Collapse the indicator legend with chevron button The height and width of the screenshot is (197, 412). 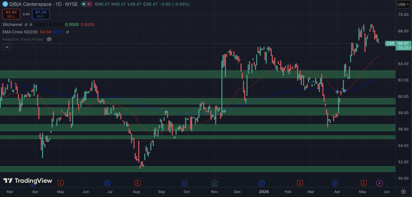[x=7, y=47]
